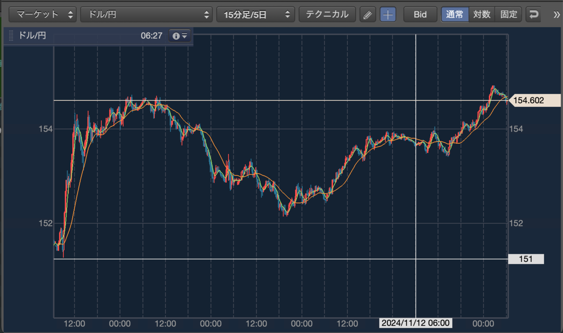Screen dimensions: 563x333
Task: Open the info dropdown in the ドル/円 panel
Action: click(180, 36)
